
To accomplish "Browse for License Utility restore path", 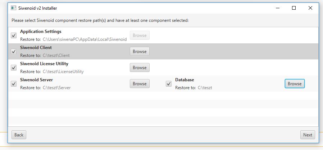I will pos(140,68).
